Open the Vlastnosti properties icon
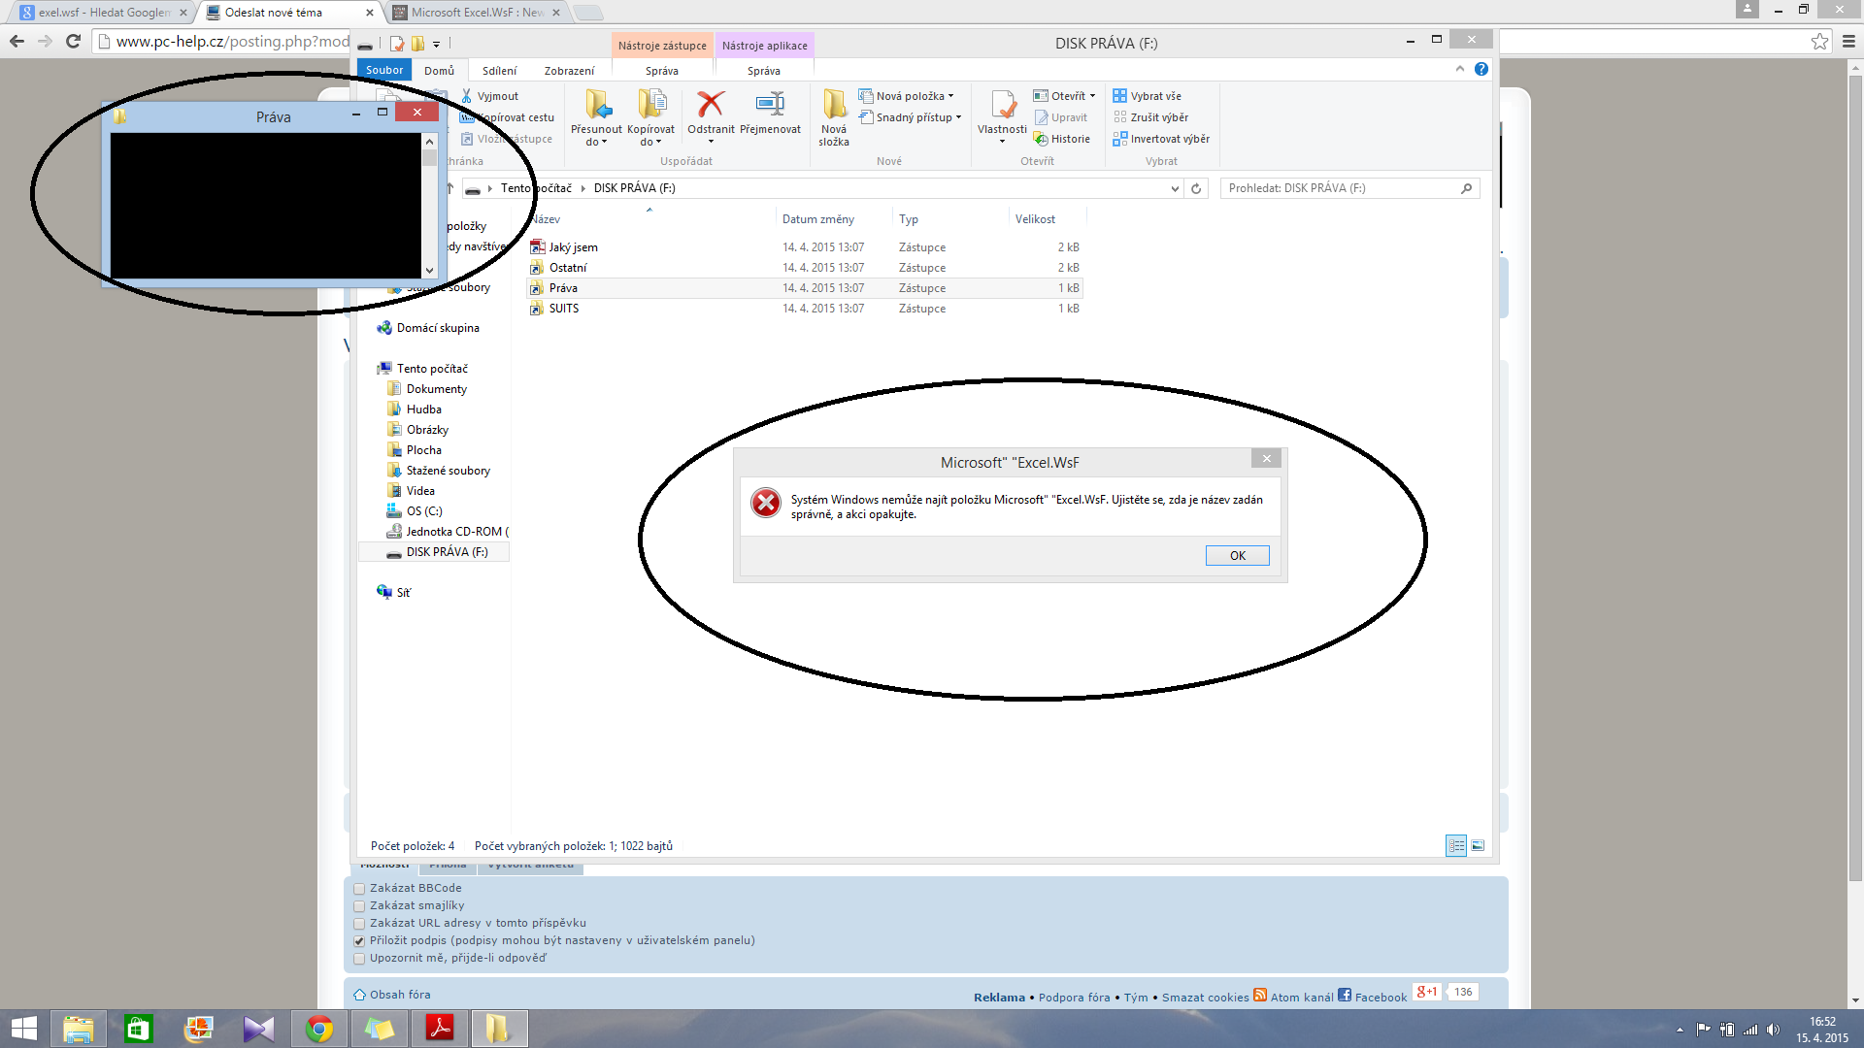 pos(1002,105)
